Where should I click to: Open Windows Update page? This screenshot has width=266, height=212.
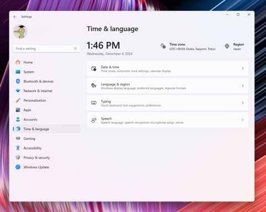click(x=47, y=167)
